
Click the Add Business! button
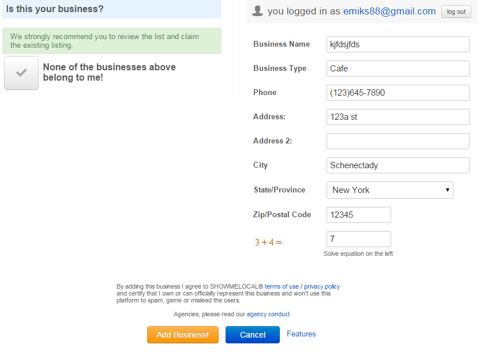pos(183,335)
